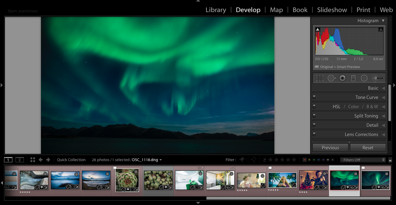Select the Crop Overlay tool

[320, 78]
